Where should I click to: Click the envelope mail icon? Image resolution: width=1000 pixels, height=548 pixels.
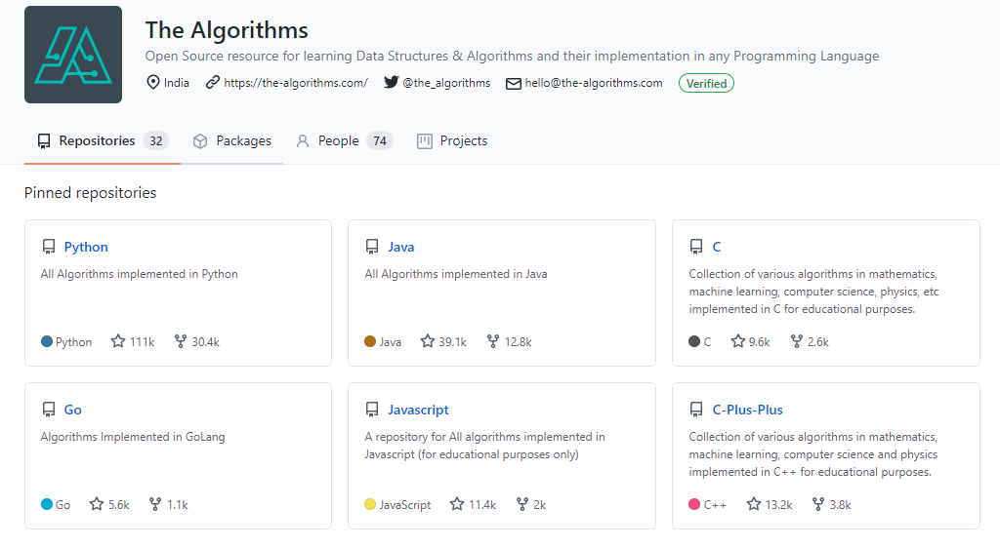coord(514,84)
